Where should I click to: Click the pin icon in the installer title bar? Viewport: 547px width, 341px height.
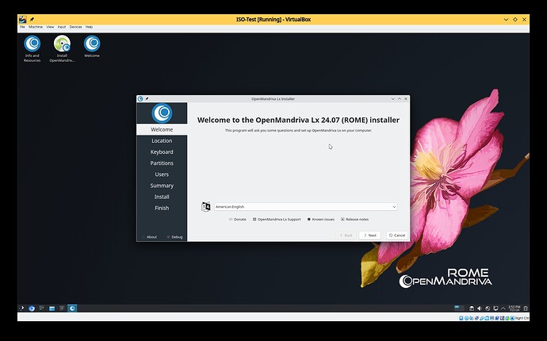point(147,99)
